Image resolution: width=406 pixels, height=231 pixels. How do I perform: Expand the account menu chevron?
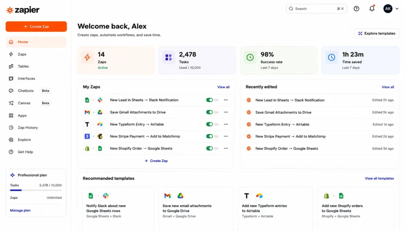pyautogui.click(x=397, y=9)
